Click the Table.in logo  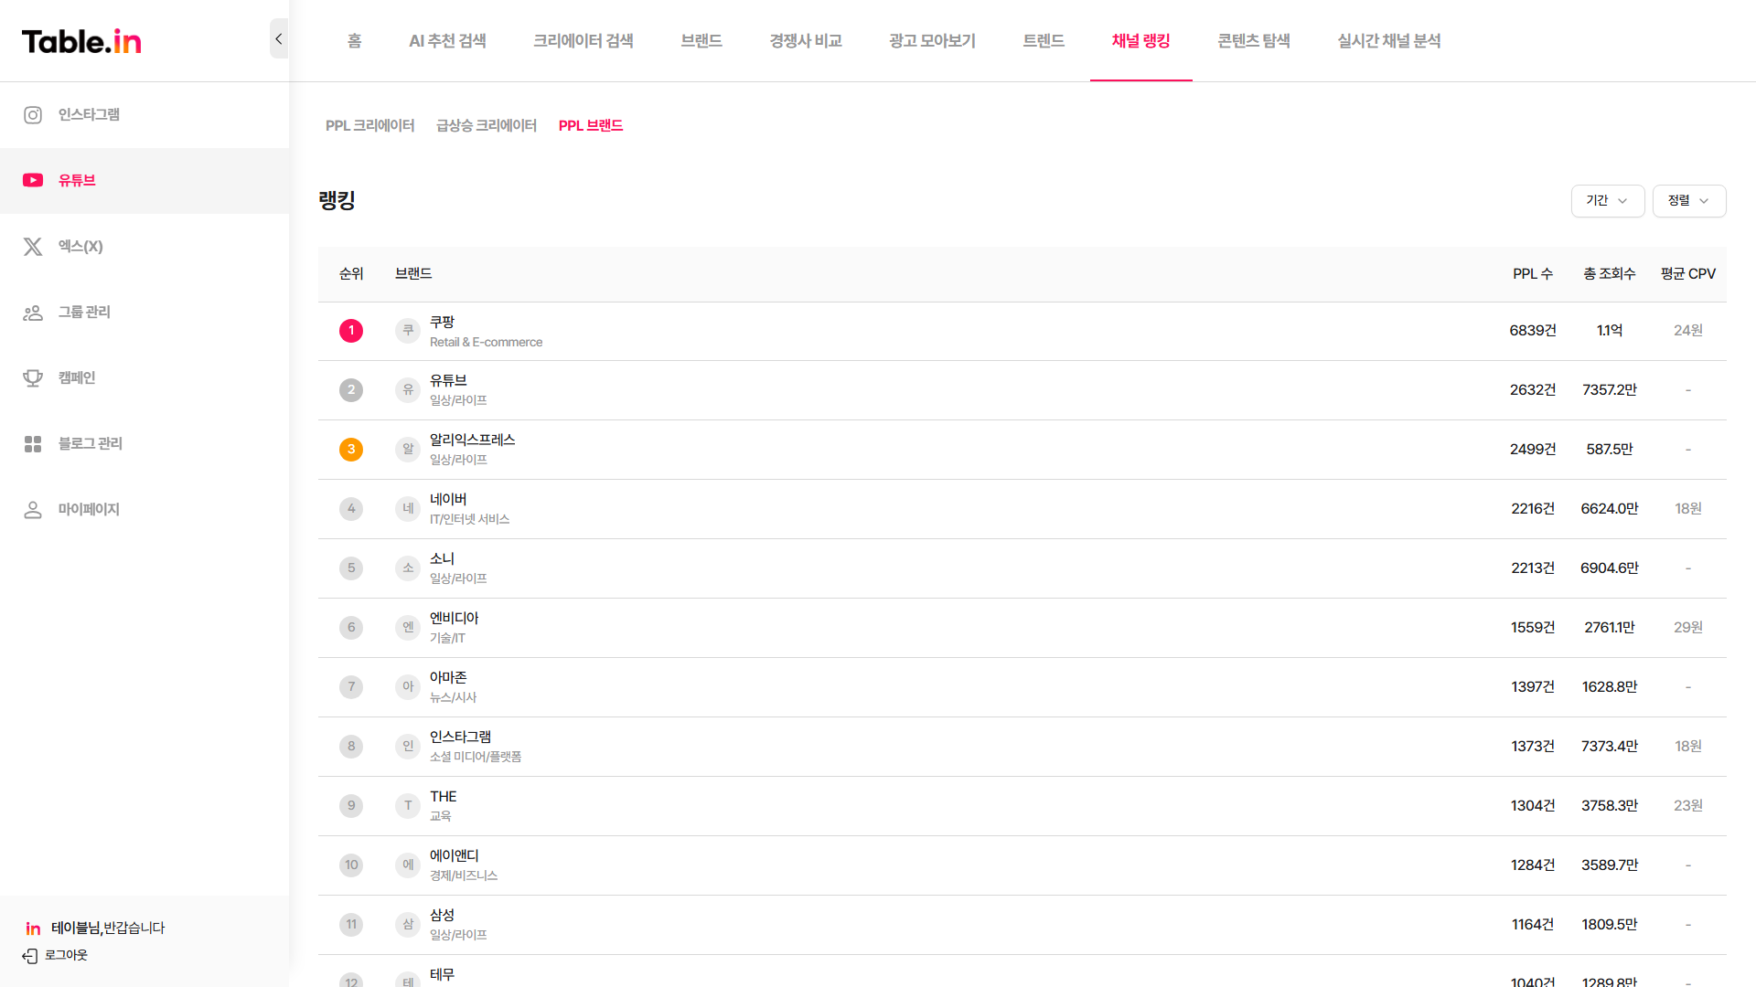(81, 41)
